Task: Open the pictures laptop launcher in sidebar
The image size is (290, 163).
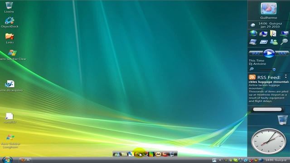Action: pos(253,42)
